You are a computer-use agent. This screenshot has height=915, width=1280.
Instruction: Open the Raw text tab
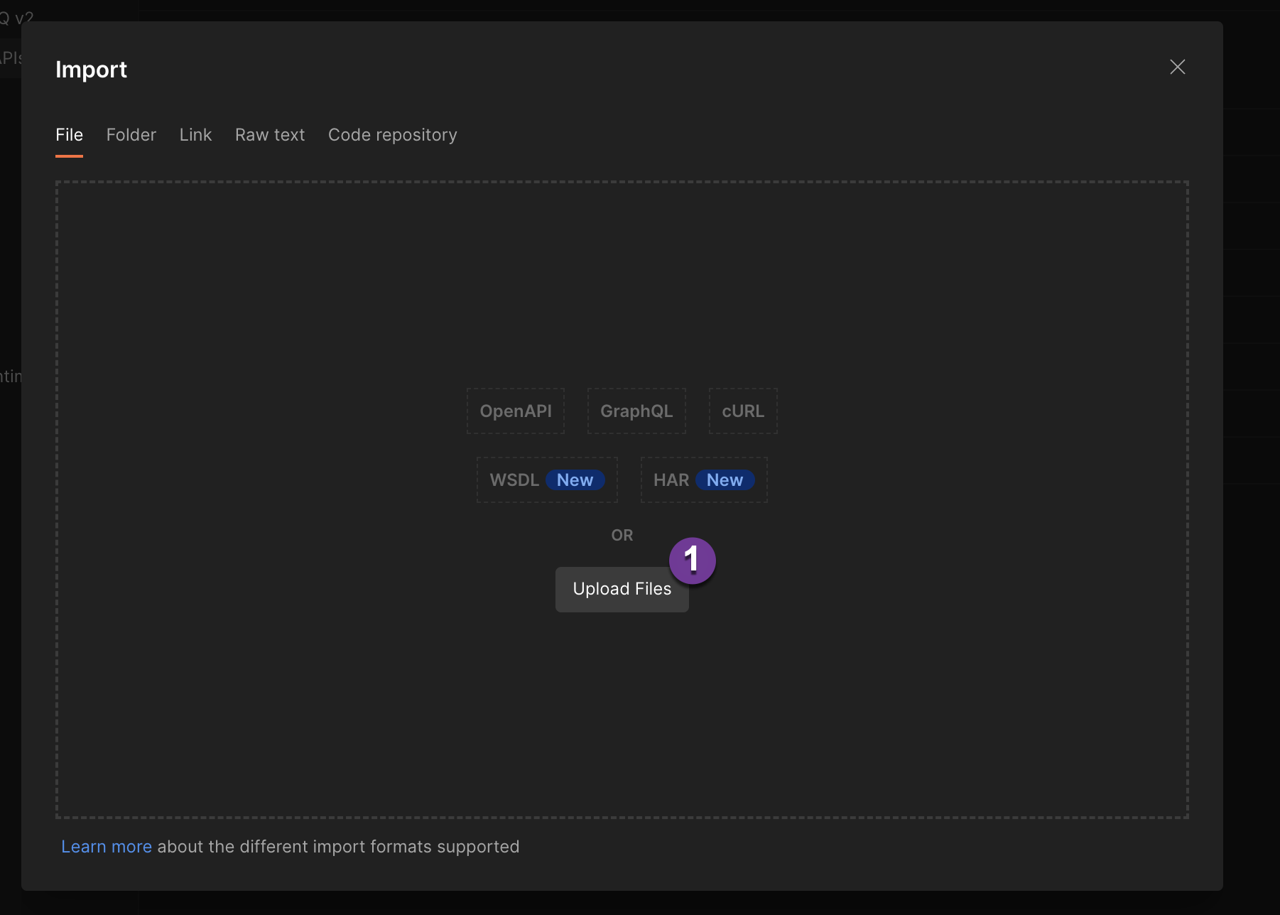coord(270,135)
